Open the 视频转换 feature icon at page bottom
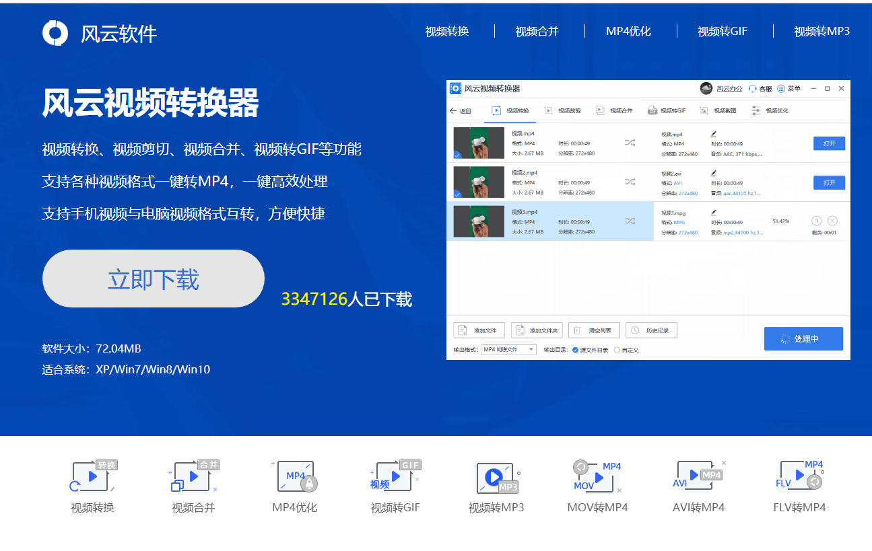Image resolution: width=872 pixels, height=551 pixels. click(x=93, y=476)
